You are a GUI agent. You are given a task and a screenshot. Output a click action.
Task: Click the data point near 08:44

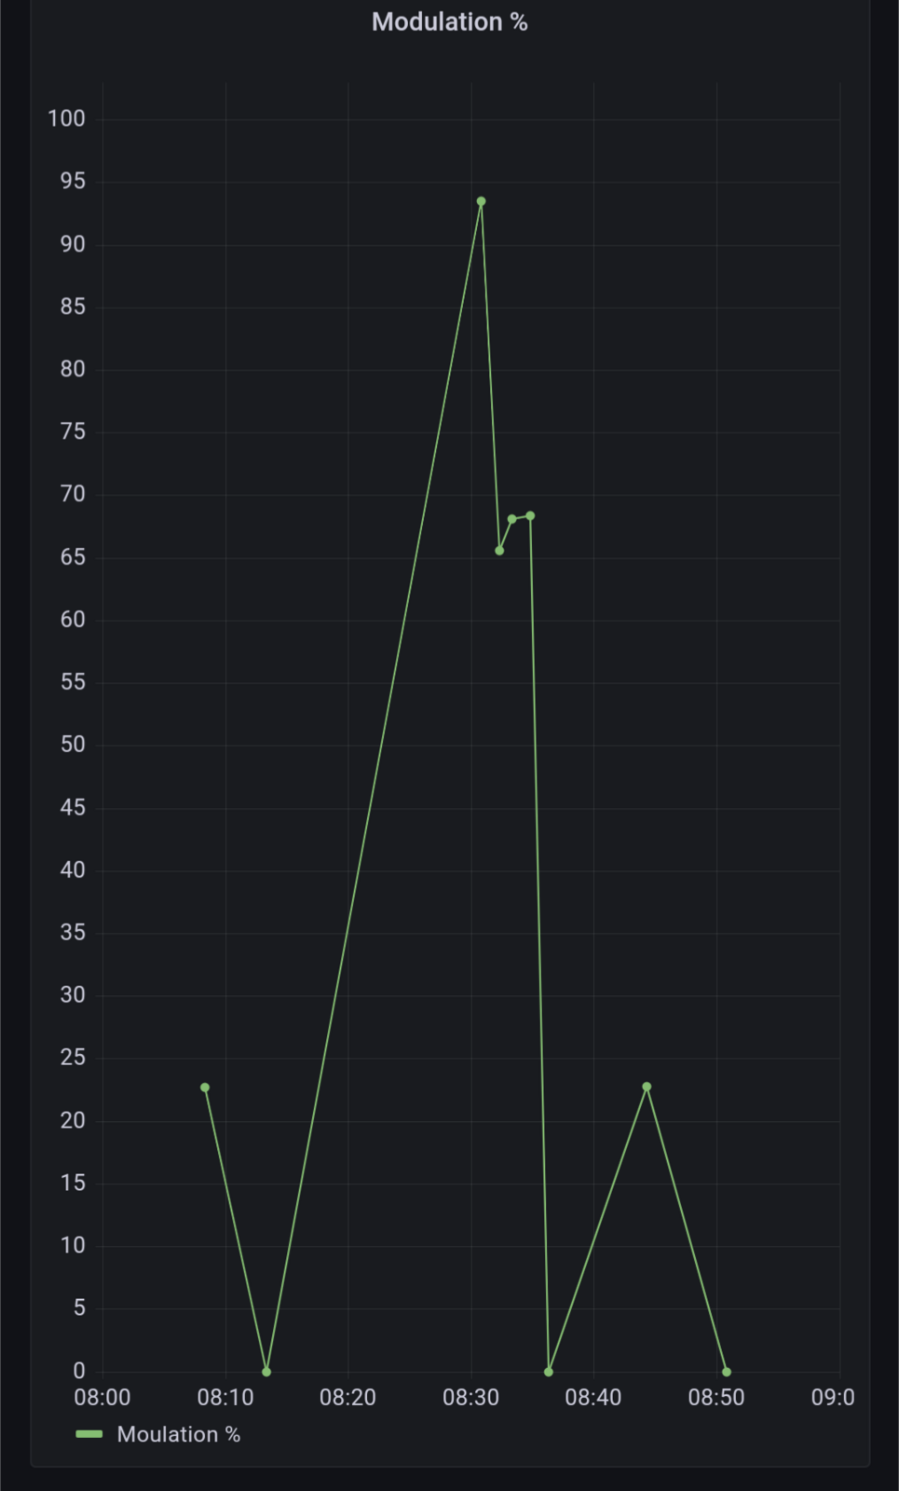coord(647,1087)
